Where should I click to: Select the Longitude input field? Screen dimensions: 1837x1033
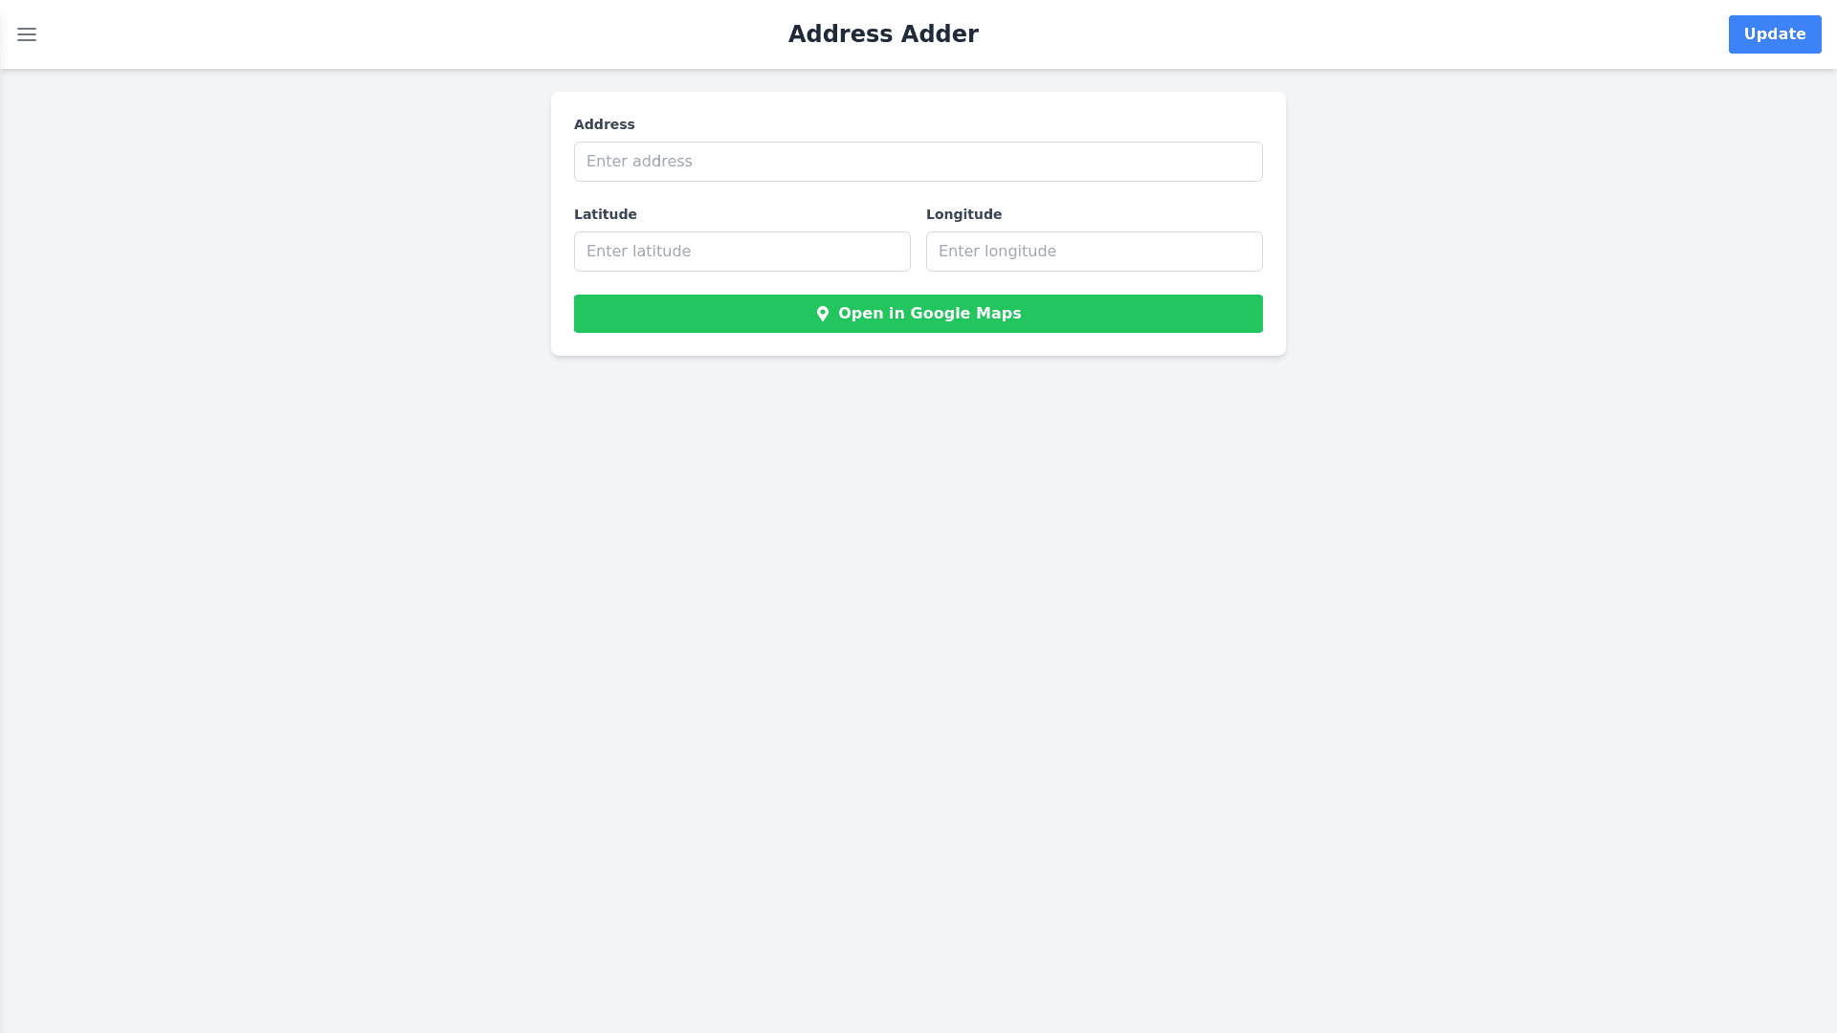1094,252
